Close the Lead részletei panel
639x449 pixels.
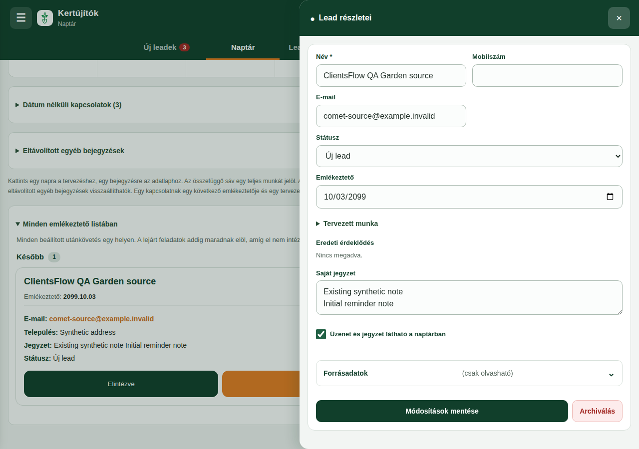point(619,18)
